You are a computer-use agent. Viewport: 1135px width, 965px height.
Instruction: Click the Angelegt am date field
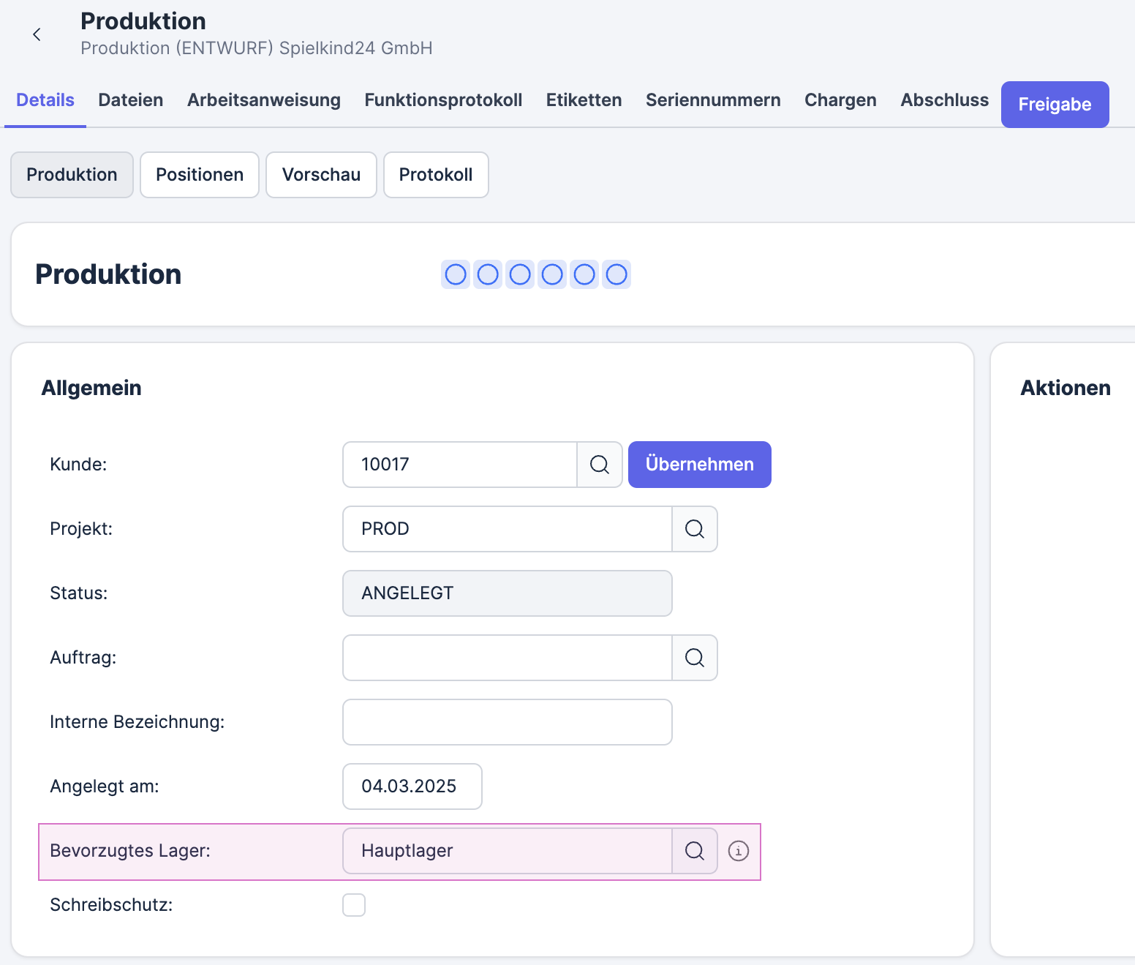click(x=412, y=786)
